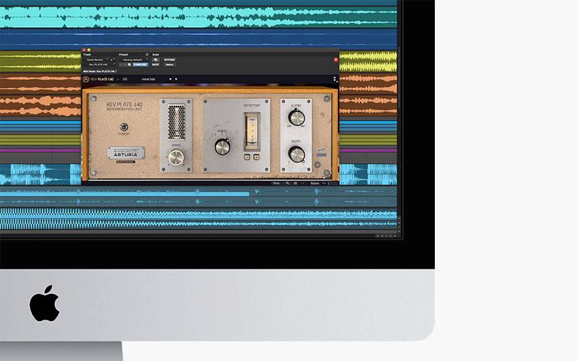The height and width of the screenshot is (361, 578).
Task: Click the REV PLATE-140 title in plugin bar
Action: point(102,79)
